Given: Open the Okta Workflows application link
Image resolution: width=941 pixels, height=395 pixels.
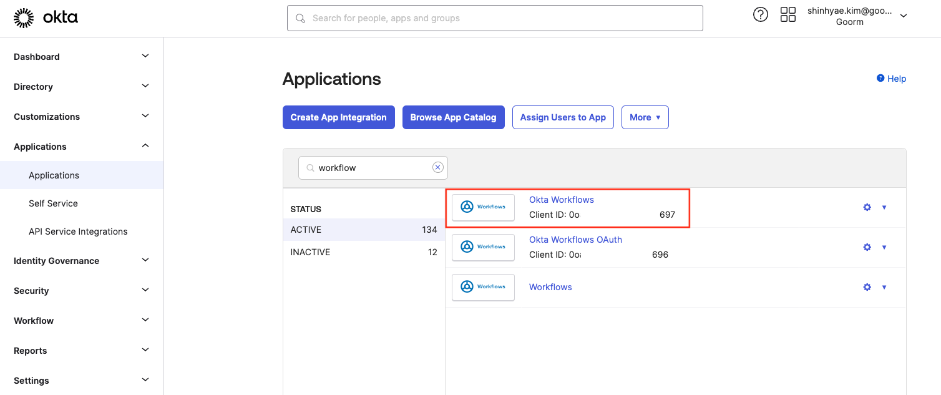Looking at the screenshot, I should 561,200.
